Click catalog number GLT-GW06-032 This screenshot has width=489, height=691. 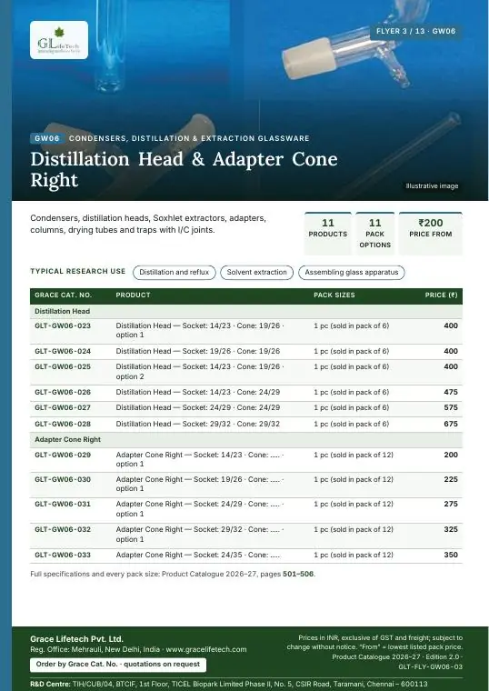point(63,529)
